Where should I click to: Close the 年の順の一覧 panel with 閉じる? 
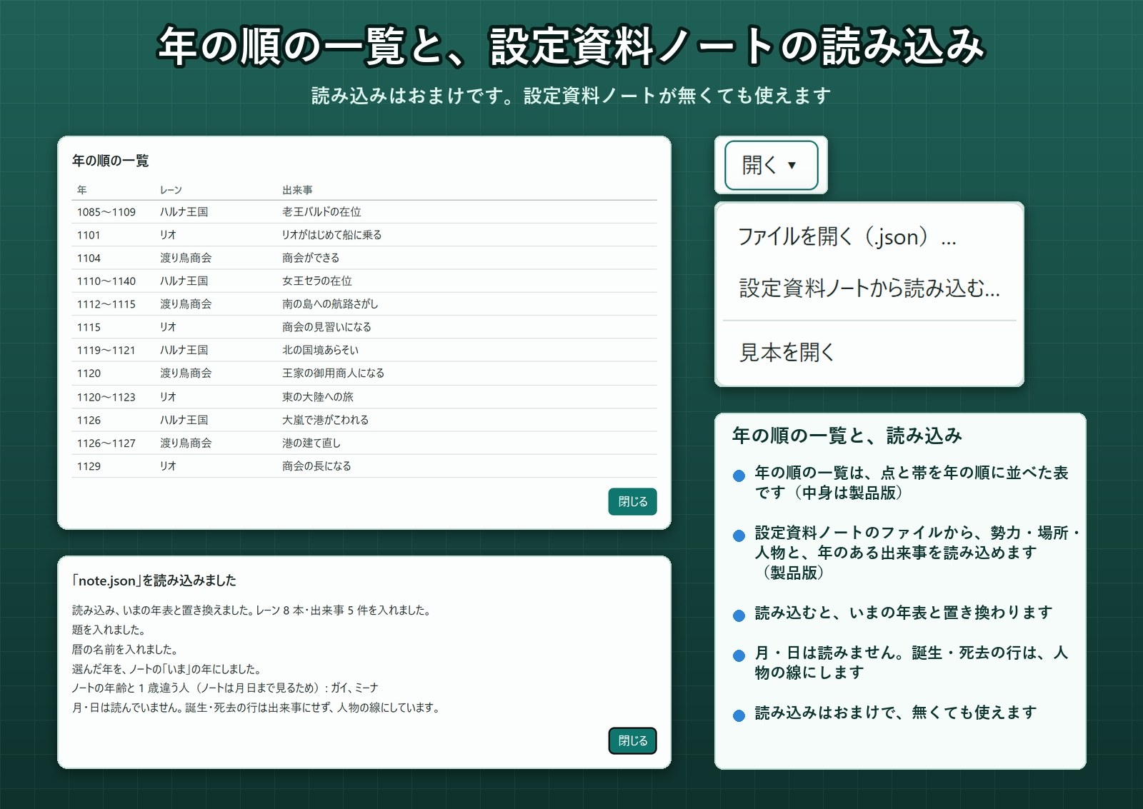(x=632, y=501)
